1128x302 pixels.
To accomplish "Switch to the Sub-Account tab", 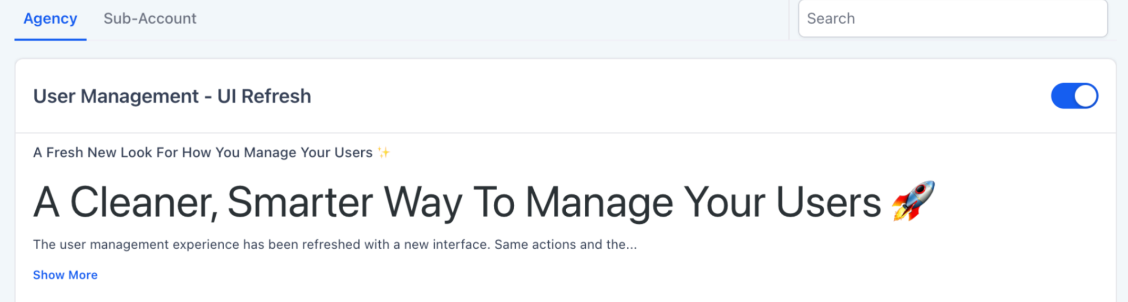I will pyautogui.click(x=150, y=19).
